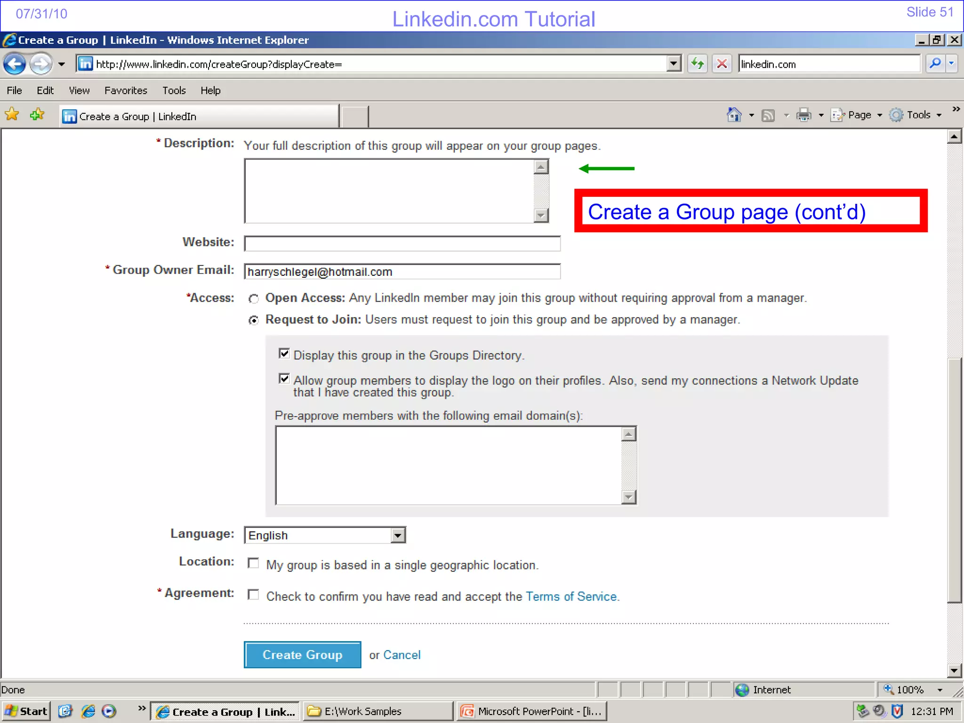
Task: Click the Internet zone globe icon
Action: tap(742, 690)
